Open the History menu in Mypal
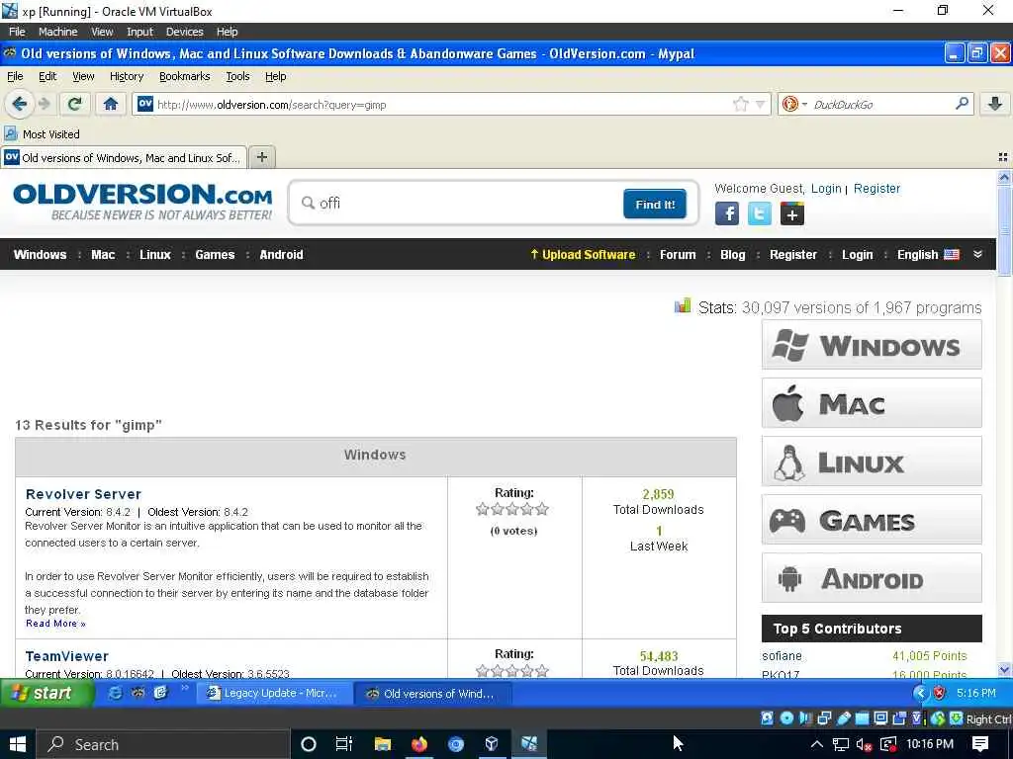This screenshot has height=759, width=1013. tap(127, 76)
